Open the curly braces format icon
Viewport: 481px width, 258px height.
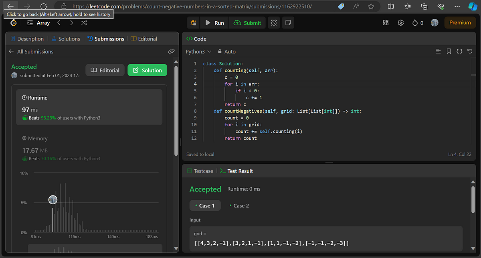459,51
